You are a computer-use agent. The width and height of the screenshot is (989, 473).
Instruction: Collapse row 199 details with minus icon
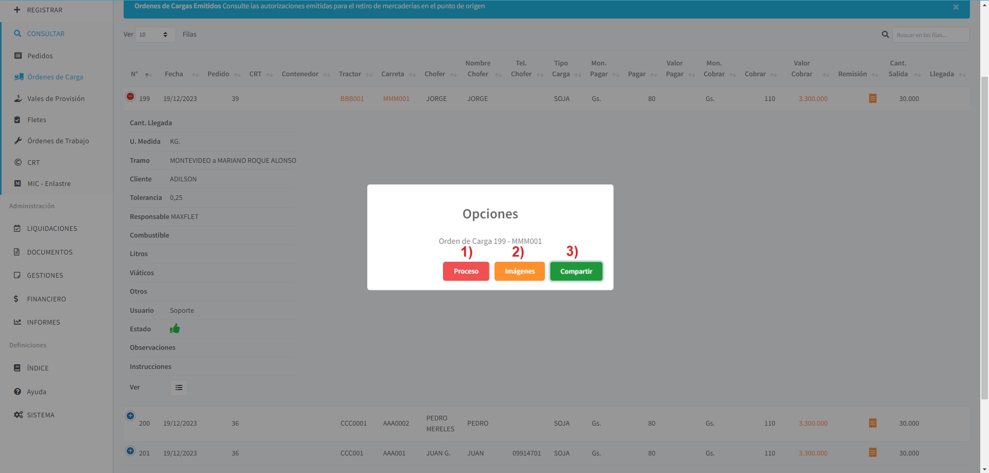tap(130, 96)
